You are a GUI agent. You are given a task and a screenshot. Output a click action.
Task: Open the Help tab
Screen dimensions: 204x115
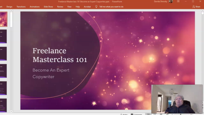click(78, 7)
